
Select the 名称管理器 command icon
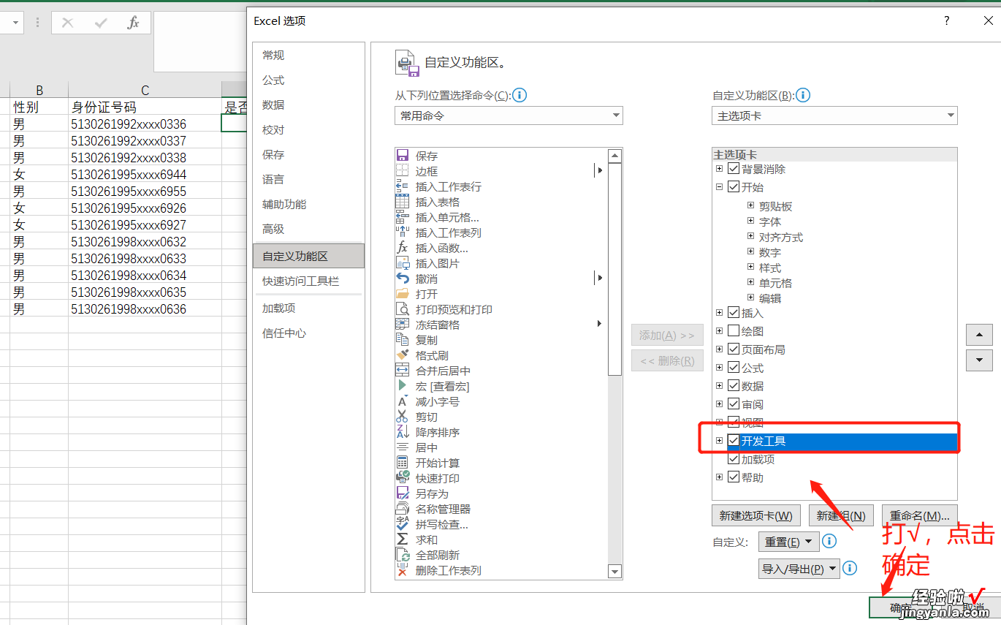[x=402, y=509]
